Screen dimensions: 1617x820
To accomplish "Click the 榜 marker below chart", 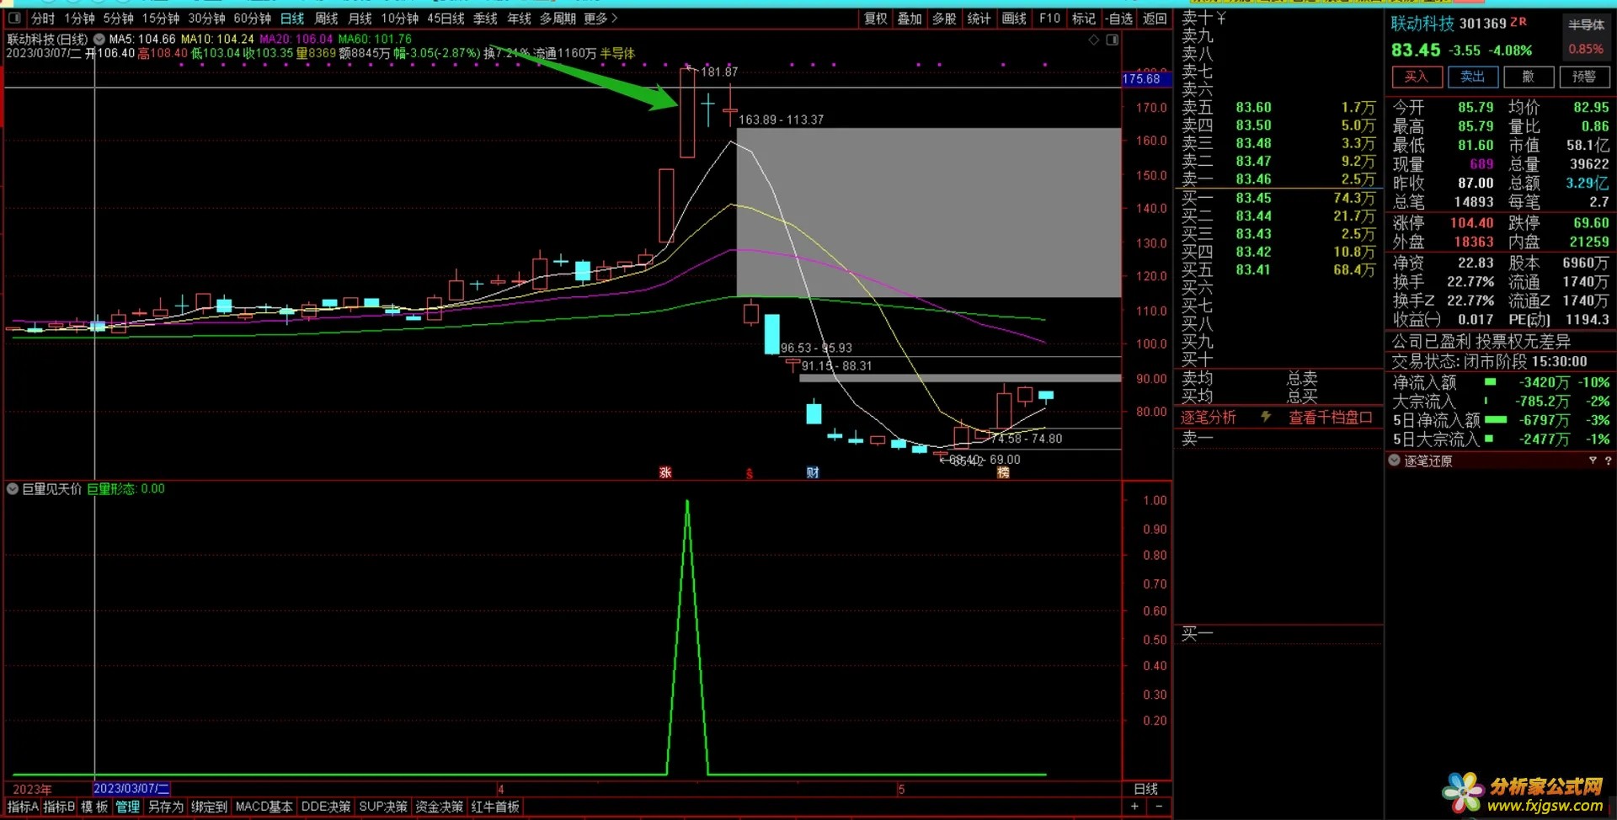I will [1003, 472].
